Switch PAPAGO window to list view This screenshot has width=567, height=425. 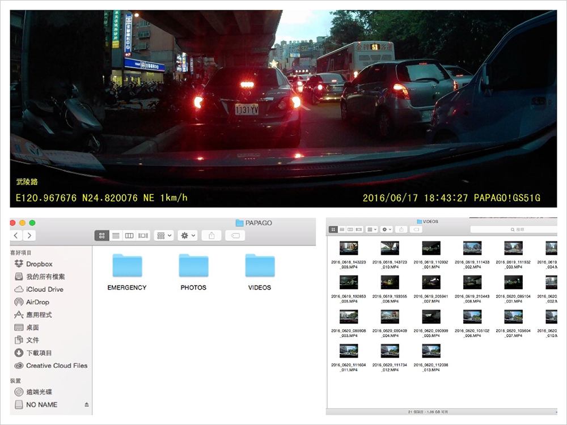click(x=115, y=236)
